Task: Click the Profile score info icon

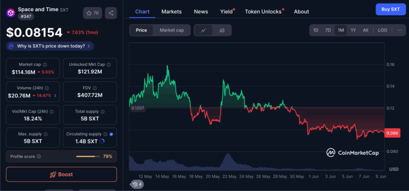Action: tap(39, 157)
